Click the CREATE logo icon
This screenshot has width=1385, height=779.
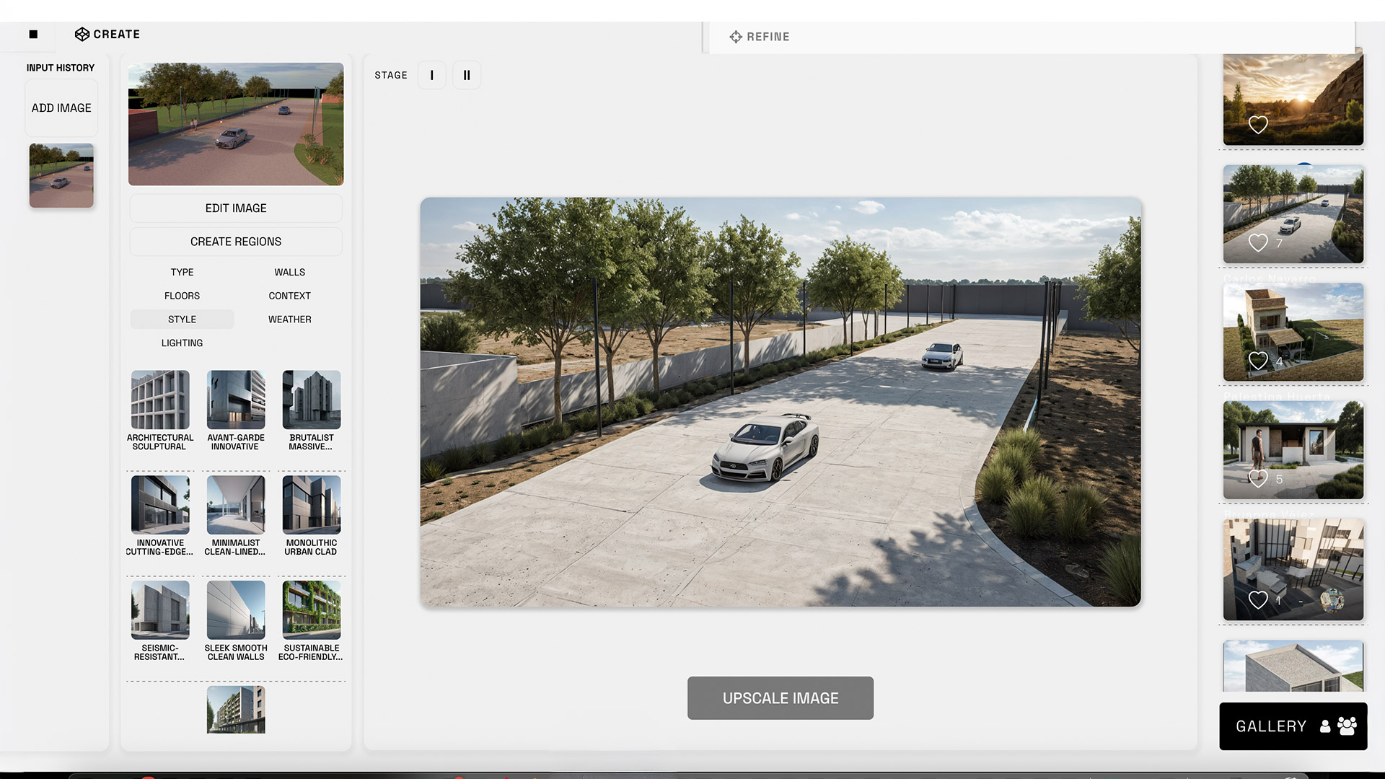(82, 34)
